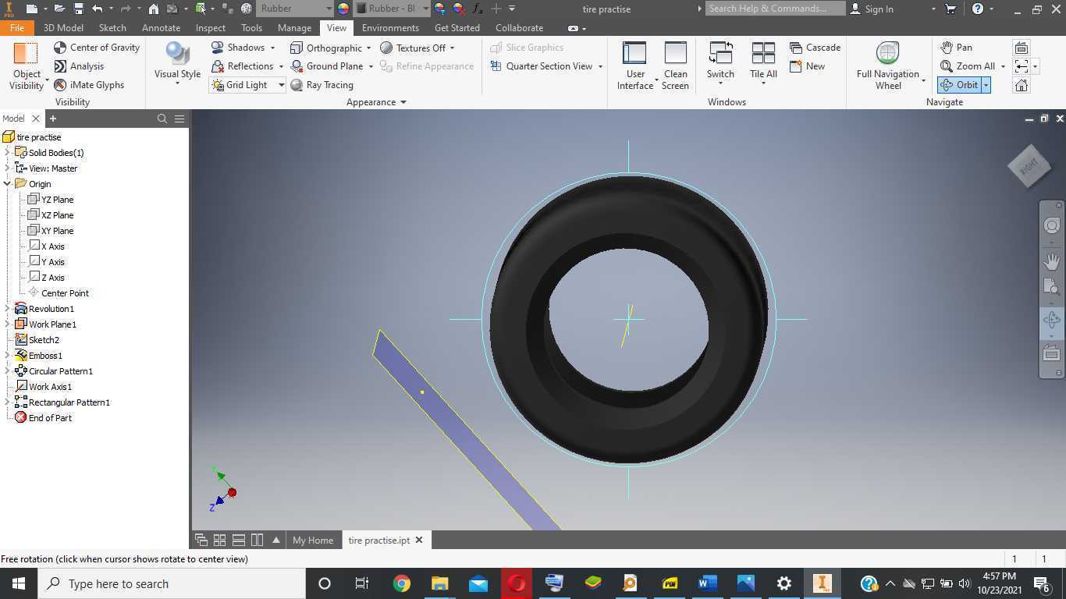Open Google Chrome from the taskbar

point(401,583)
